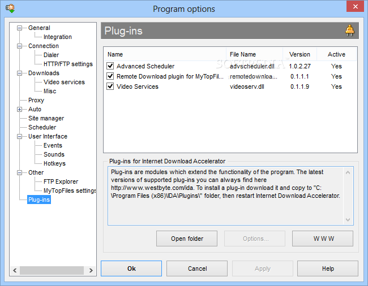The height and width of the screenshot is (286, 368).
Task: Sort plug-ins by Active column header
Action: pyautogui.click(x=336, y=54)
